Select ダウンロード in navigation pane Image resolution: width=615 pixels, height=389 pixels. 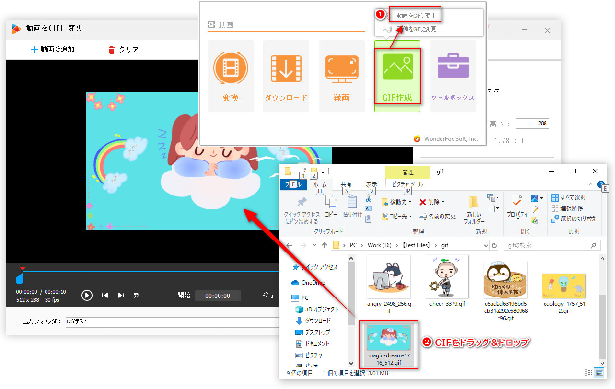click(313, 320)
